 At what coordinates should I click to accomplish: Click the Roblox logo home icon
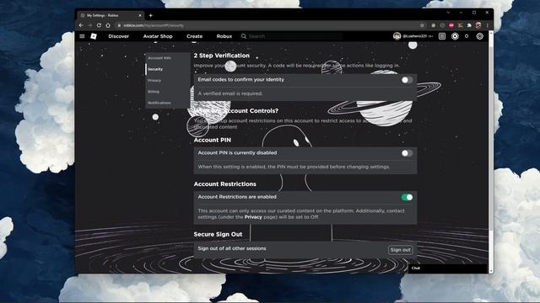(94, 36)
